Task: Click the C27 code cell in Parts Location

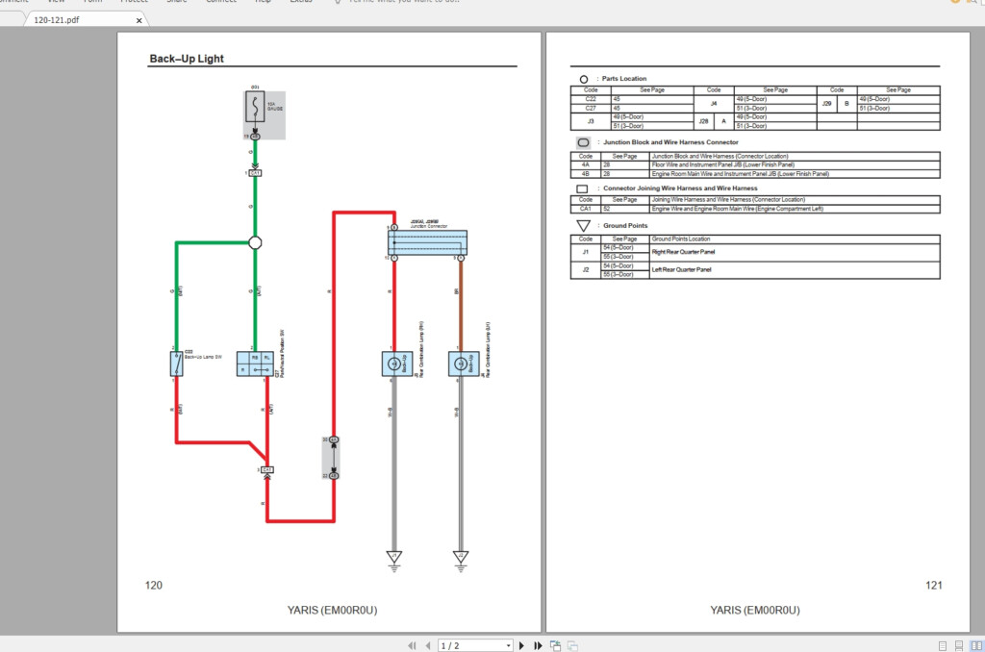Action: 591,108
